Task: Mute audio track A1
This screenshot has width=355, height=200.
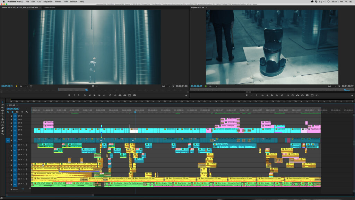Action: pyautogui.click(x=21, y=145)
